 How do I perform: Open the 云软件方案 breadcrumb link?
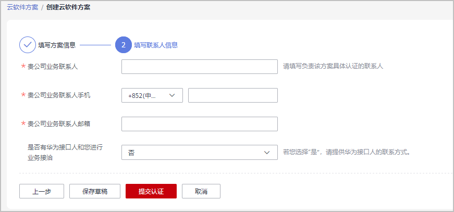click(x=22, y=7)
